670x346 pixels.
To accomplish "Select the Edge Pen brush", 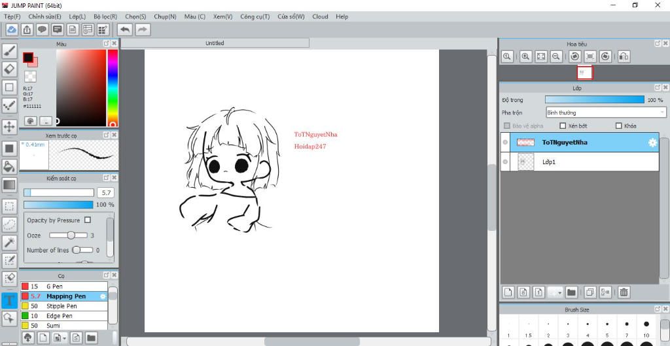I will 63,316.
